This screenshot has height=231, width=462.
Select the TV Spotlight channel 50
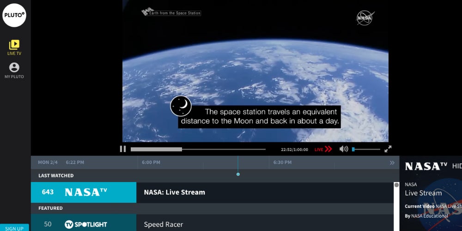[84, 225]
